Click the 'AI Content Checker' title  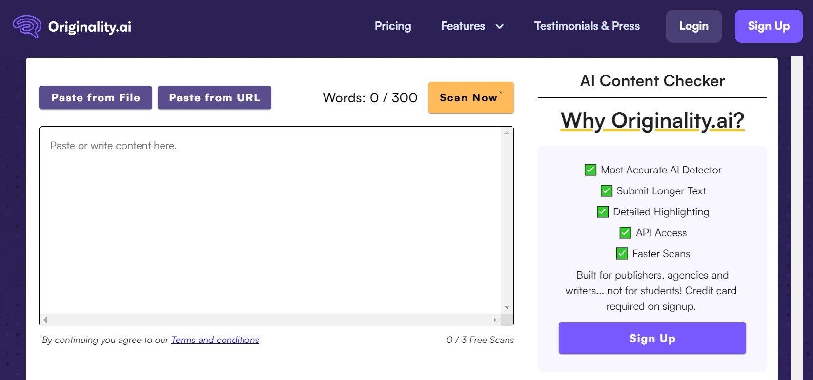point(652,81)
